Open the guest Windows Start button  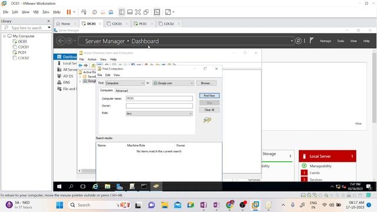coord(59,186)
